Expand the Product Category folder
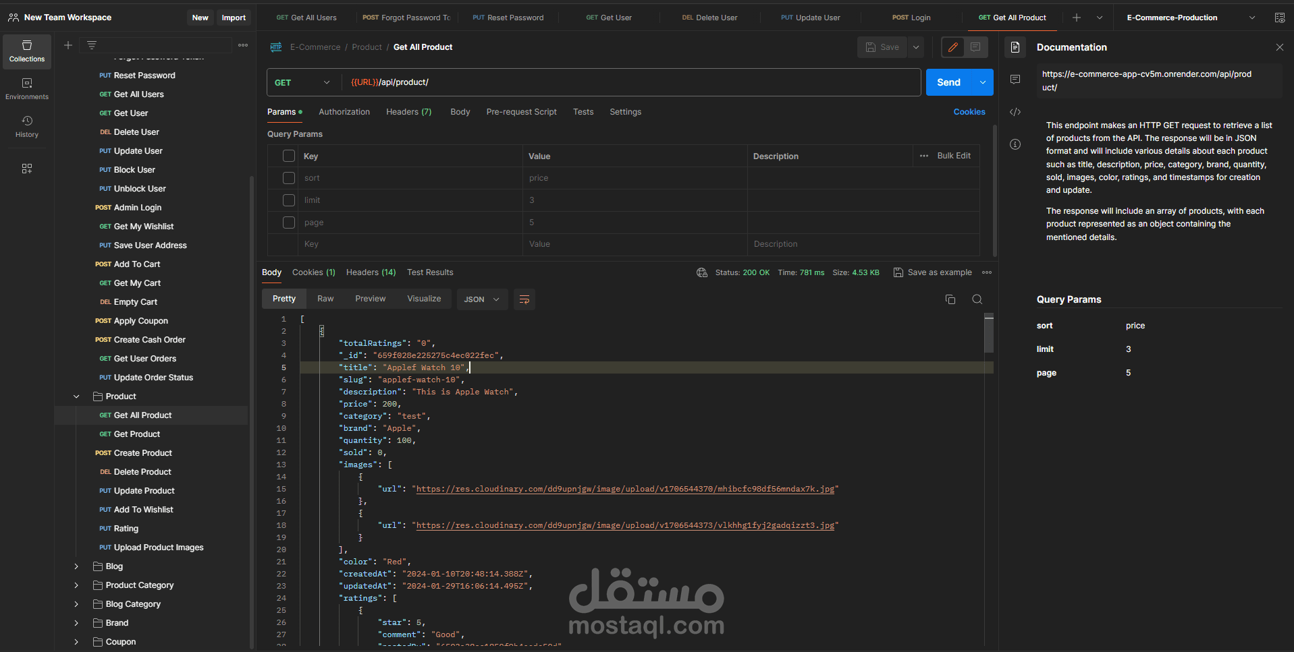Screen dimensions: 1294x652 (76, 585)
